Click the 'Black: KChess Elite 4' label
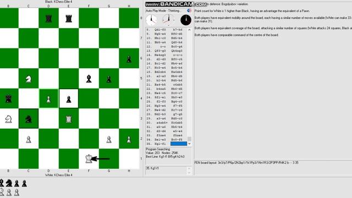This screenshot has height=198, width=352. click(x=59, y=2)
